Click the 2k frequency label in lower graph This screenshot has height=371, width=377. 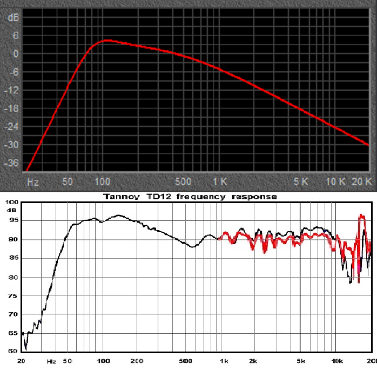[253, 361]
